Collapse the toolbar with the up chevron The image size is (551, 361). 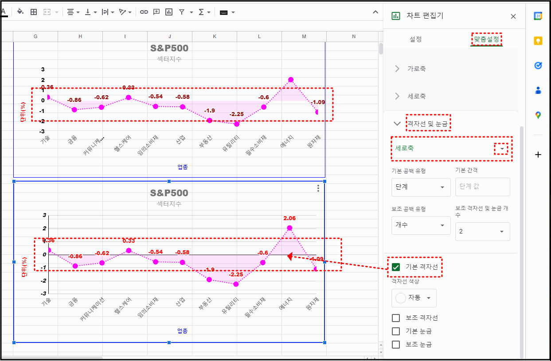click(x=375, y=12)
